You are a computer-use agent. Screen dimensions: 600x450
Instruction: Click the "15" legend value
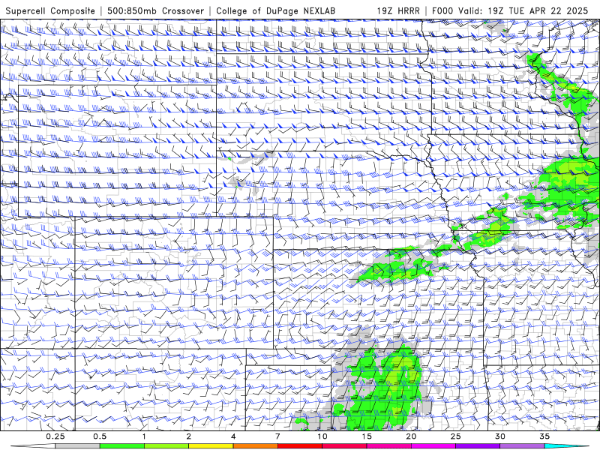367,436
